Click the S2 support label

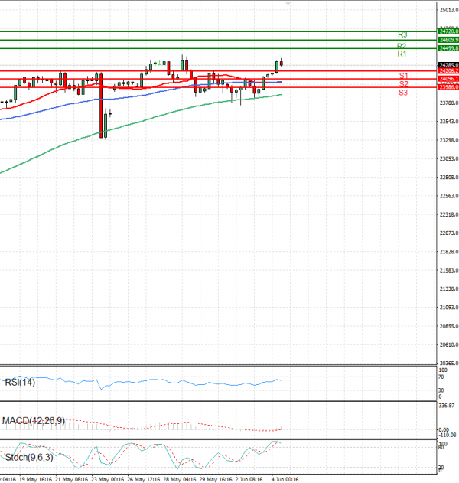pyautogui.click(x=403, y=83)
